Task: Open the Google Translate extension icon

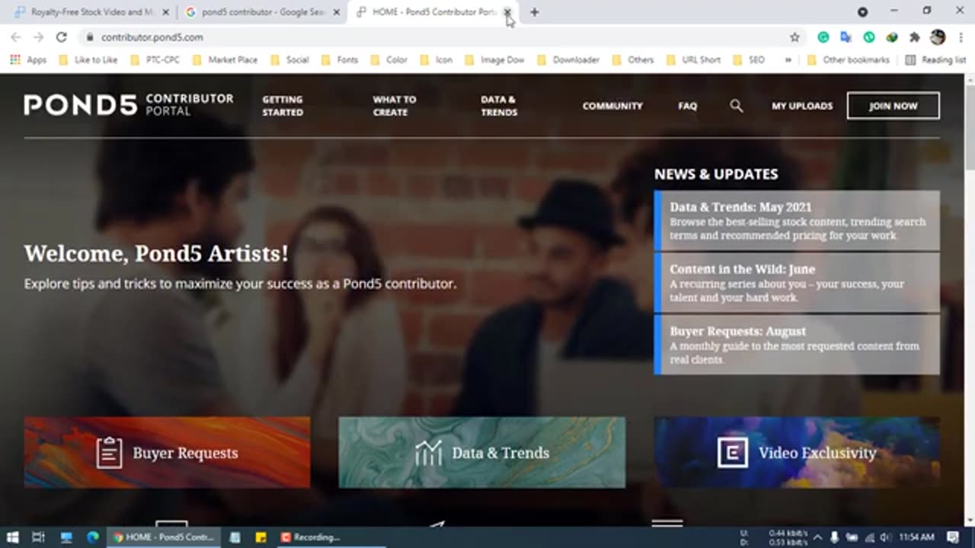Action: (846, 37)
